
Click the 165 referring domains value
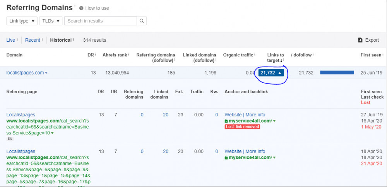coord(171,73)
